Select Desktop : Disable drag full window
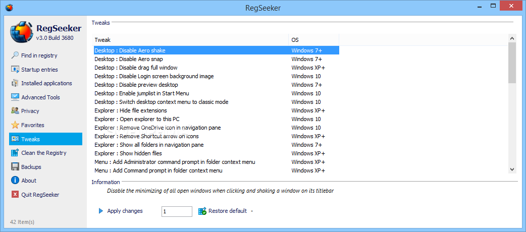The image size is (526, 232). pos(217,68)
